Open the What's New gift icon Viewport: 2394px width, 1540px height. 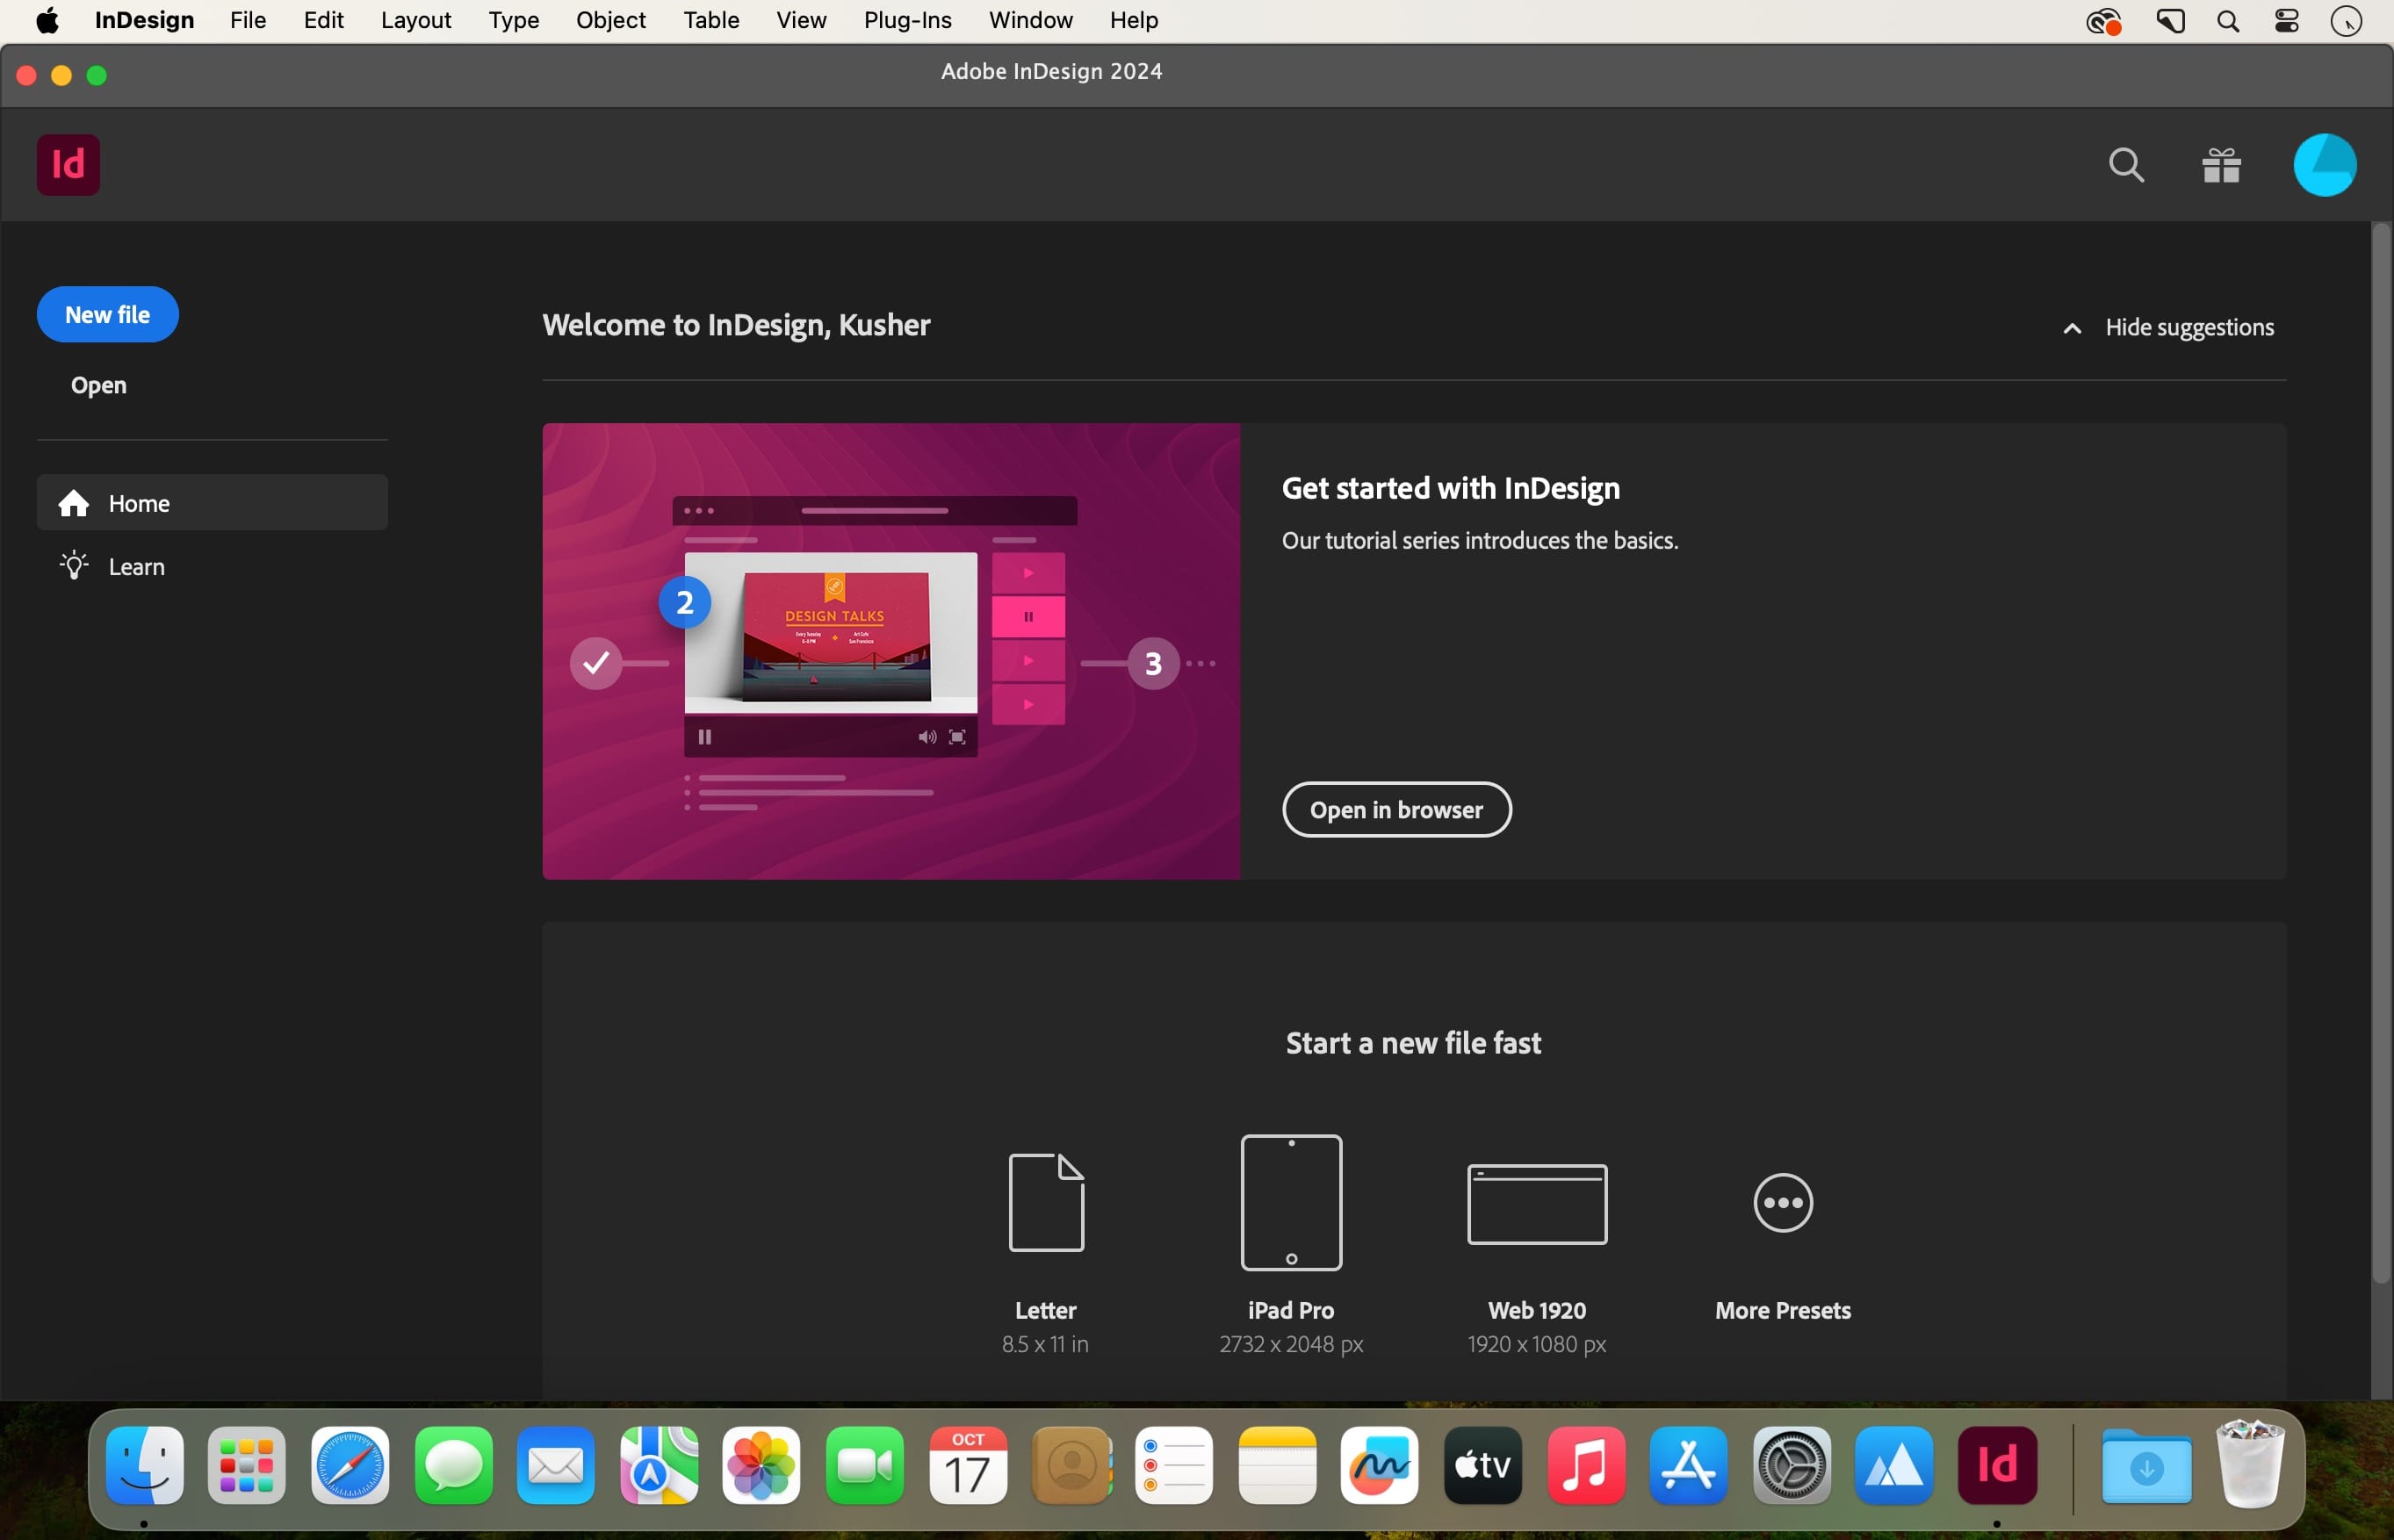pos(2221,165)
